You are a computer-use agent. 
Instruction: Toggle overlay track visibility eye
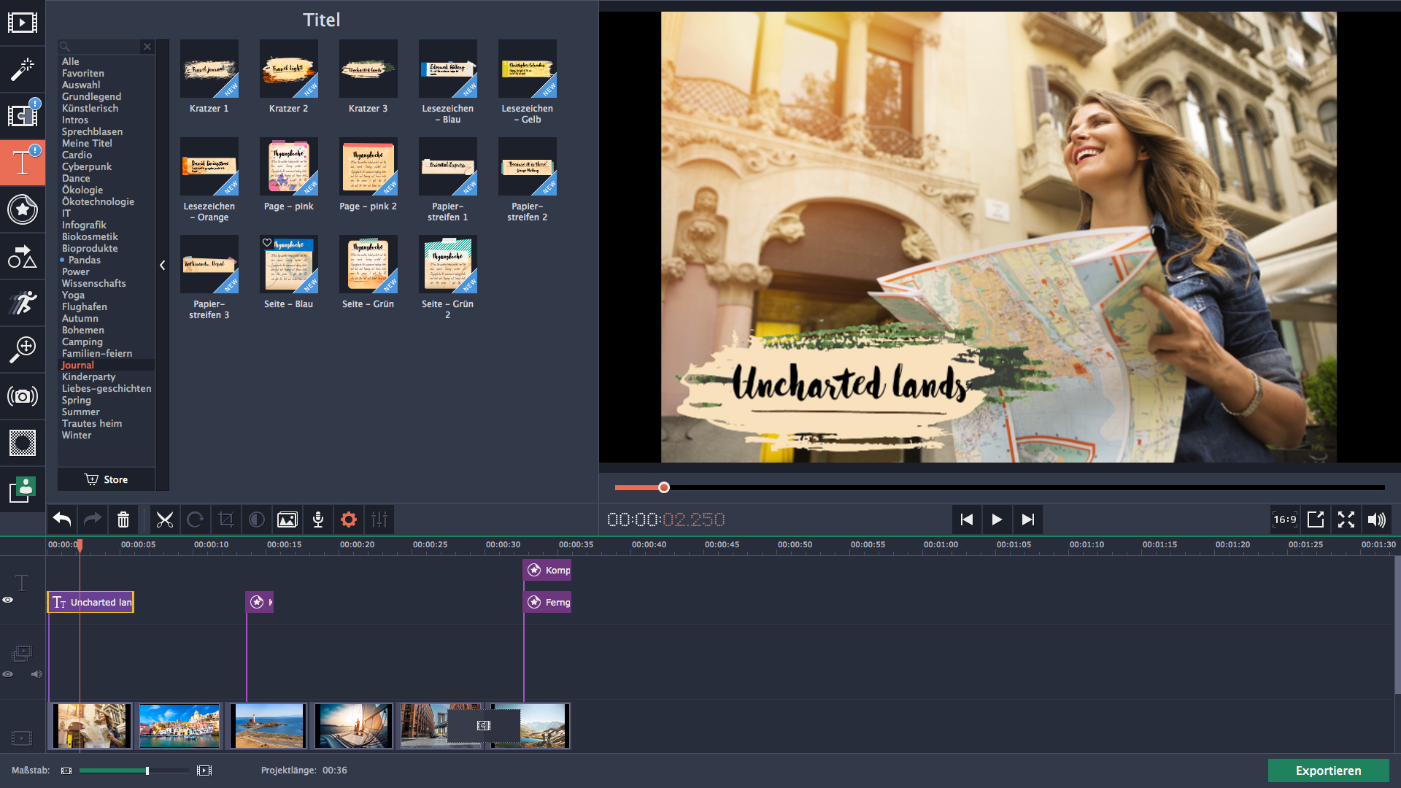[8, 674]
